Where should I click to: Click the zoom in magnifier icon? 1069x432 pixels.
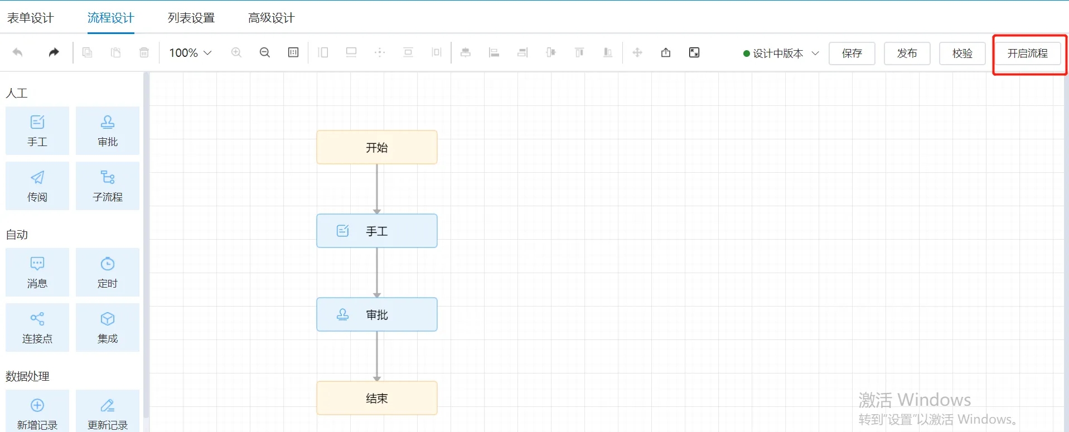pos(236,52)
